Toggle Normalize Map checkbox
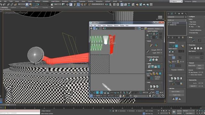This screenshot has height=115, width=205. (x=189, y=33)
